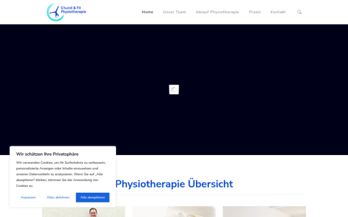Open the Unser Team page
348x217 pixels.
[x=174, y=12]
